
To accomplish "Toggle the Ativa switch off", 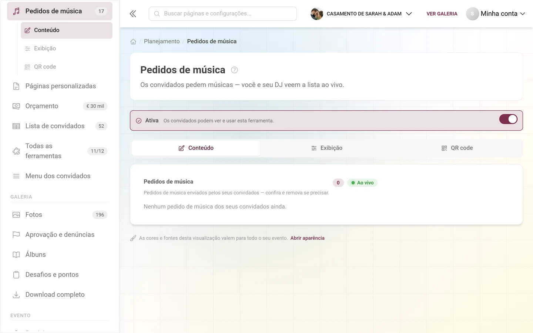I will [508, 119].
